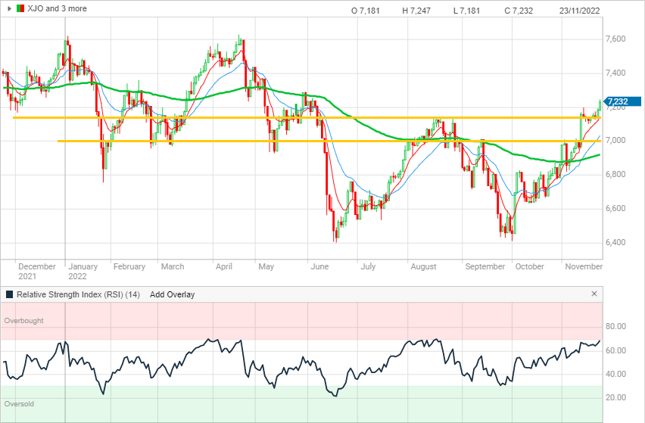Expand the XJO series legend arrow

point(8,10)
